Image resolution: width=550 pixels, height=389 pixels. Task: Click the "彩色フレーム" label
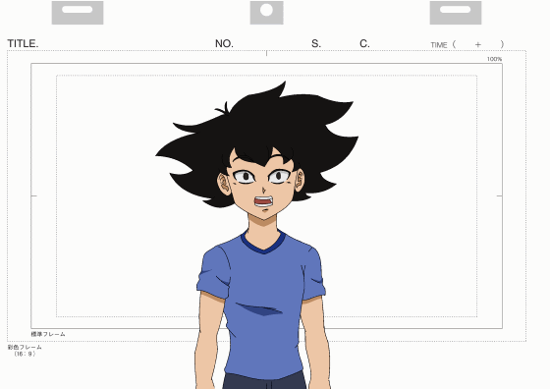25,347
